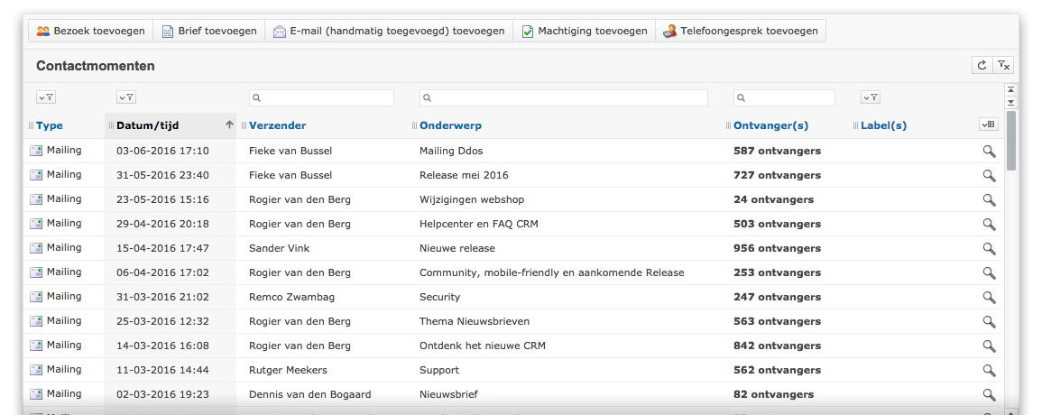1042x415 pixels.
Task: Click date 29-04-2016 20:18
Action: click(x=162, y=224)
